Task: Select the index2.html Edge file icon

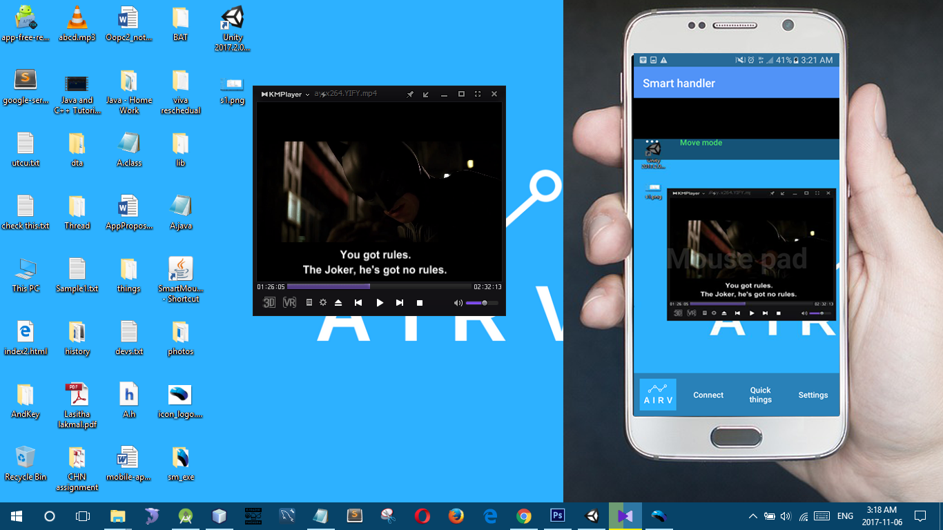Action: coord(26,337)
